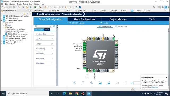
Task: Select v0.2_stm32_demo_project.ioc file in tree
Action: tap(16, 34)
